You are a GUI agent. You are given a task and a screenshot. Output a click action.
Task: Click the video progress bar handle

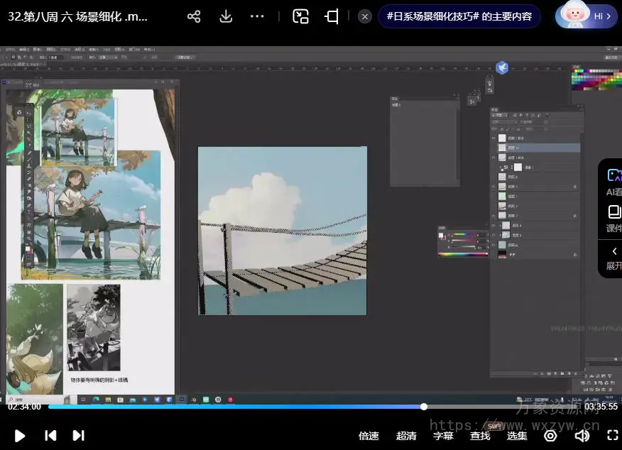424,407
